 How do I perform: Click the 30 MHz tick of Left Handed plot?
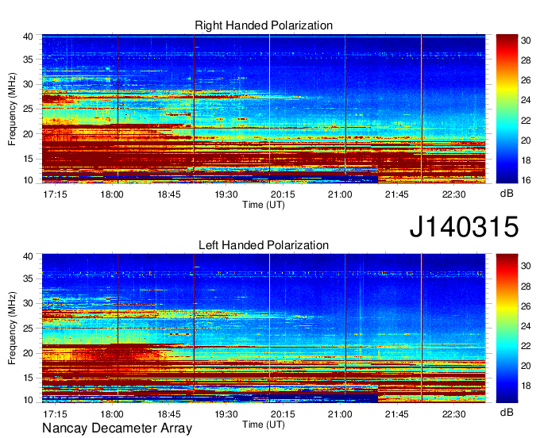point(29,303)
